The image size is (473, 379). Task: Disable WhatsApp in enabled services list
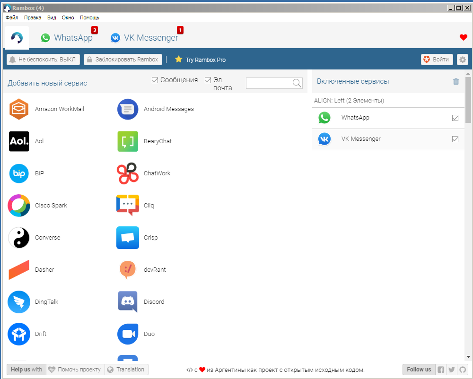coord(455,118)
